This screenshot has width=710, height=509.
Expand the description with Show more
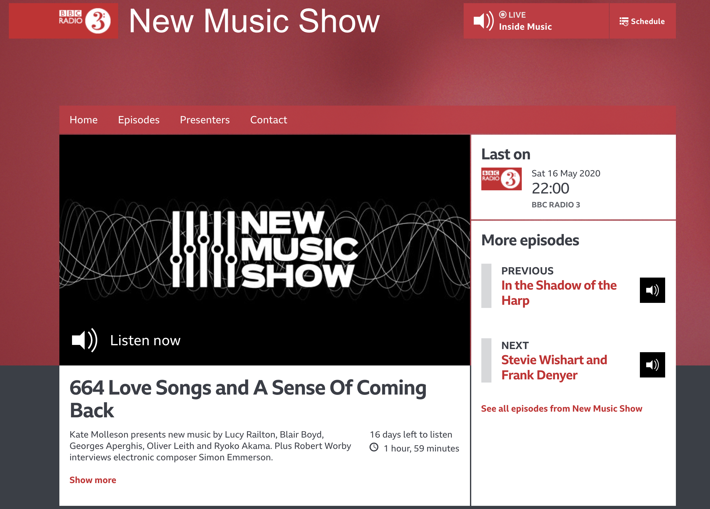(x=93, y=480)
